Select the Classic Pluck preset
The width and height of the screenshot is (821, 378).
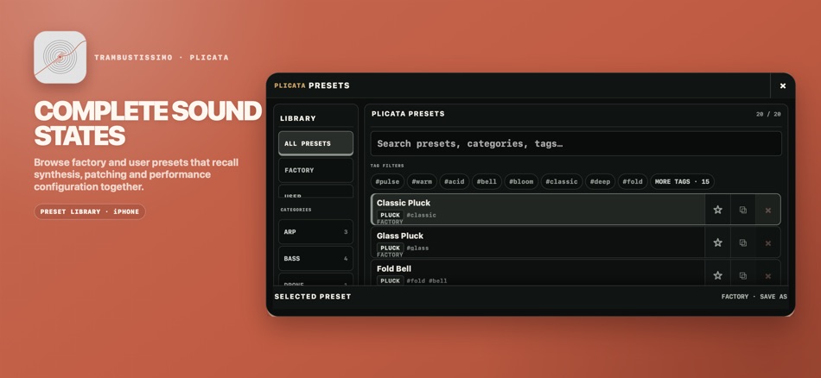[538, 210]
